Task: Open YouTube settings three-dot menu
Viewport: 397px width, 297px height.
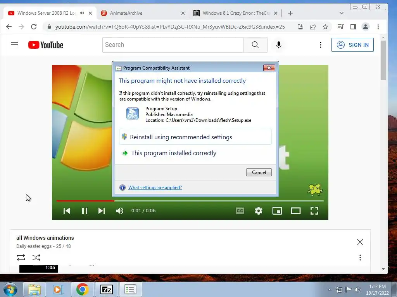Action: click(x=321, y=45)
